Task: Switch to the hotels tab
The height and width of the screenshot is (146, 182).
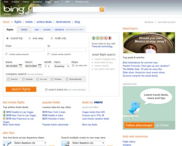Action: (24, 29)
